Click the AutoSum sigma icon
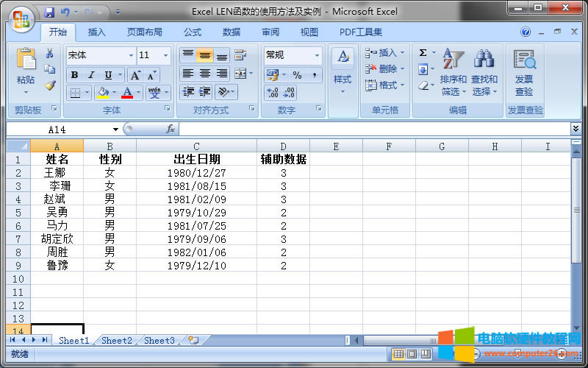588x368 pixels. click(x=423, y=53)
